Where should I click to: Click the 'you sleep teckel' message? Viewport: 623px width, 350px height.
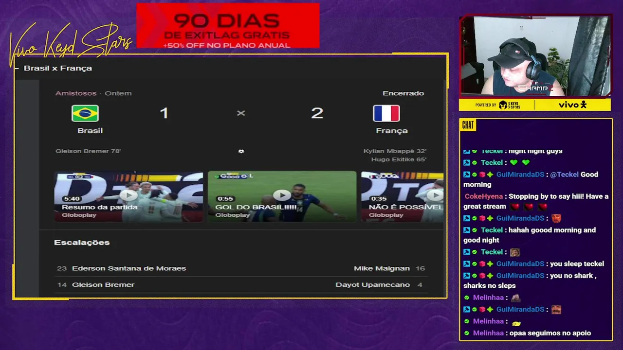pos(577,263)
